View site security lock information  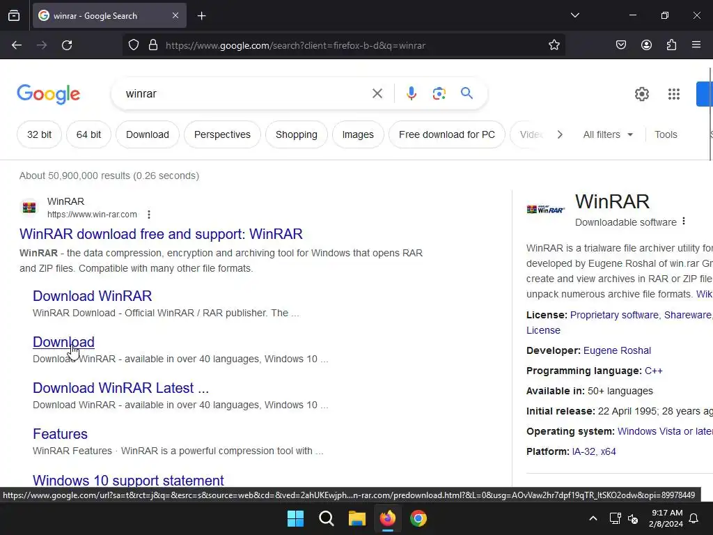[x=153, y=45]
